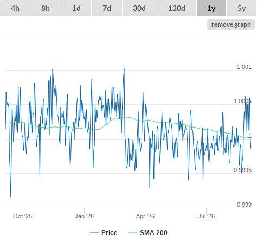Select the 7d time range tab
The height and width of the screenshot is (247, 257).
click(107, 8)
